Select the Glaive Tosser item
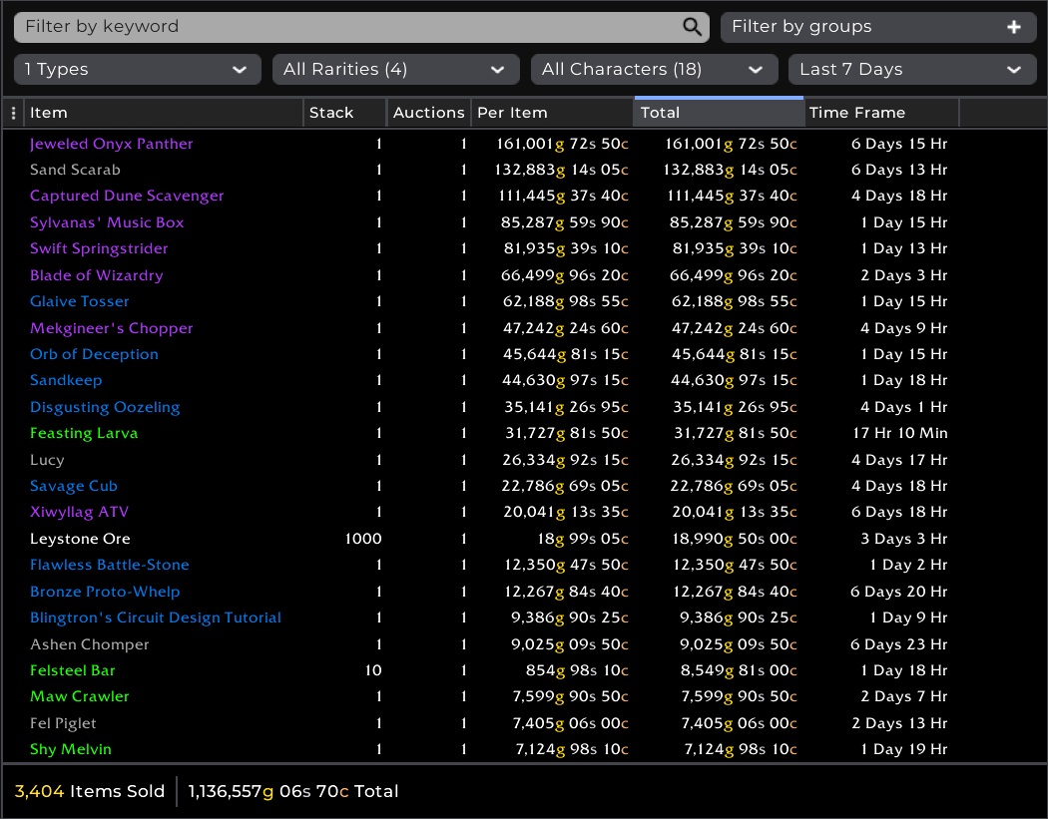The height and width of the screenshot is (819, 1048). 80,301
